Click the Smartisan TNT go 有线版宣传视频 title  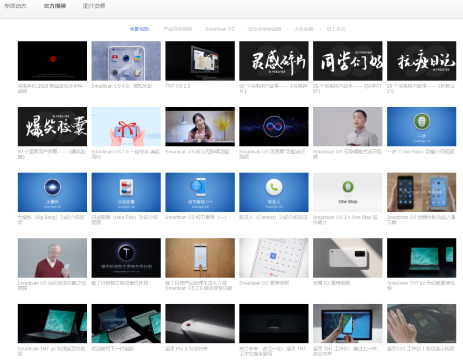point(52,351)
